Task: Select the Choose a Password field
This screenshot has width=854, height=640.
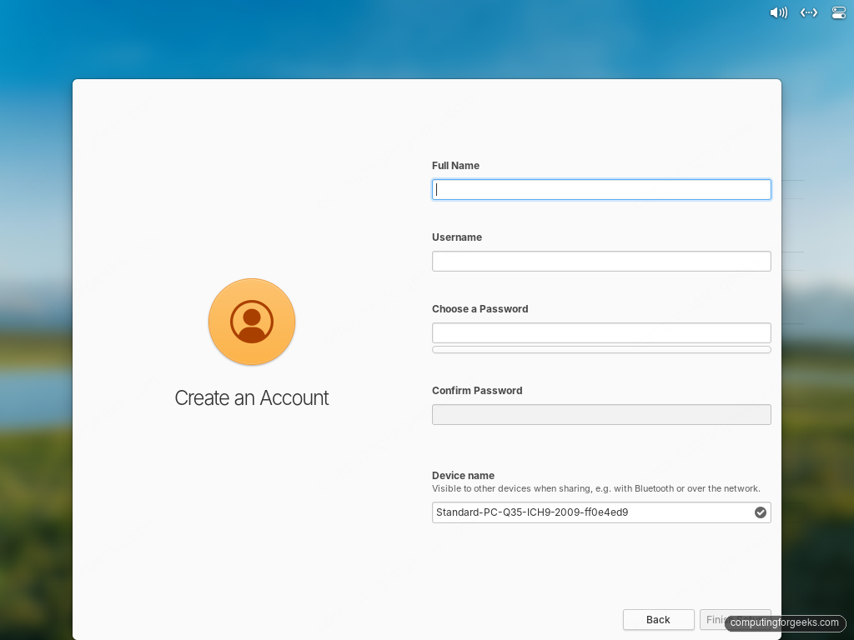Action: (601, 333)
